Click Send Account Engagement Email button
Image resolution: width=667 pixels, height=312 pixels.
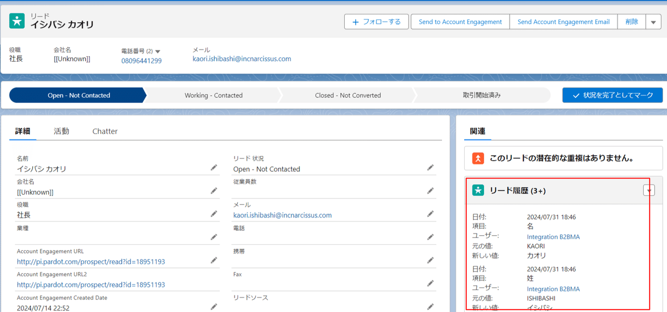click(564, 22)
